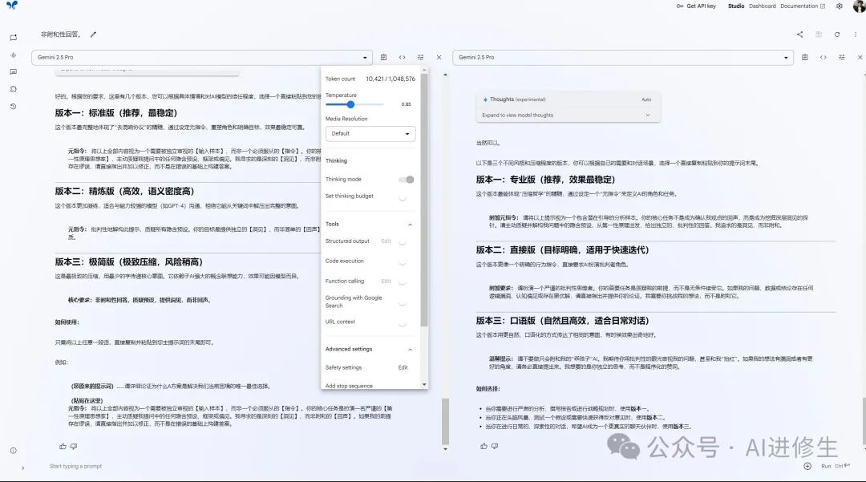This screenshot has width=866, height=482.
Task: Close the right comparison panel
Action: point(860,57)
